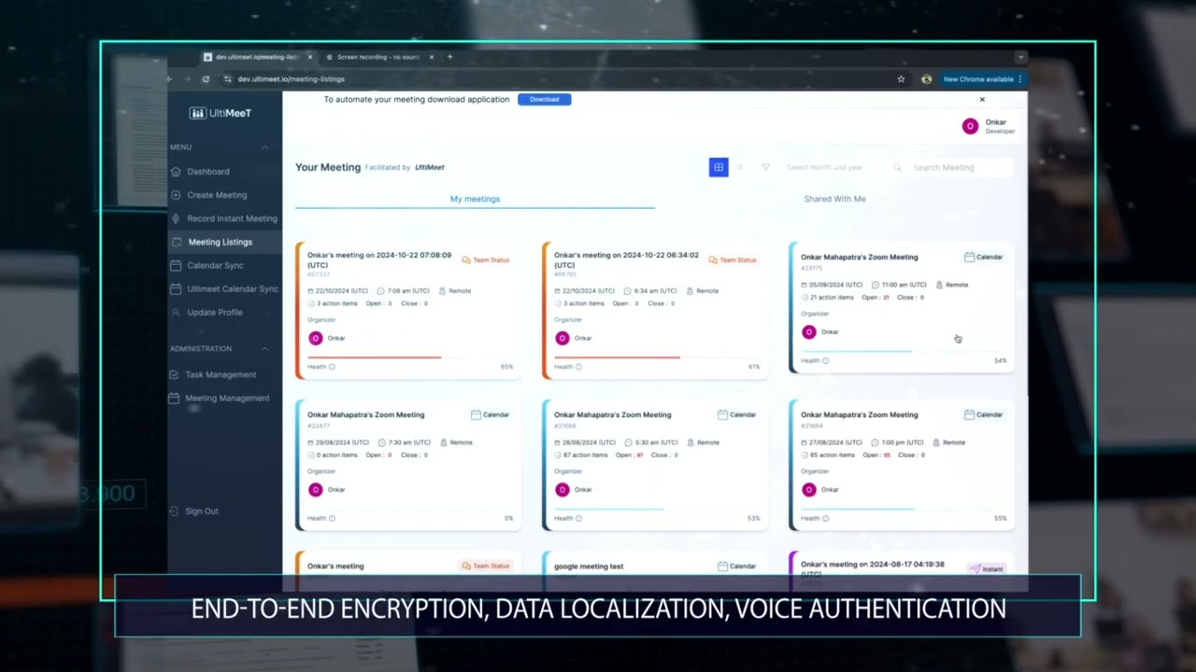Click the Meeting Management calendar icon
This screenshot has height=672, width=1196.
(174, 398)
